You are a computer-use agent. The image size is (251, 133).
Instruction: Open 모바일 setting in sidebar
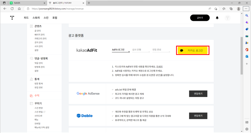pyautogui.click(x=38, y=123)
